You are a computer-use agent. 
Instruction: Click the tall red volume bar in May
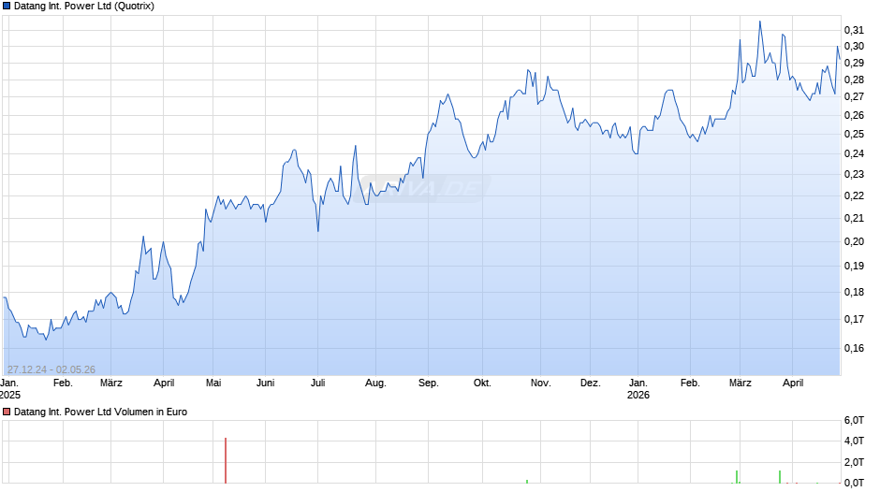point(226,460)
